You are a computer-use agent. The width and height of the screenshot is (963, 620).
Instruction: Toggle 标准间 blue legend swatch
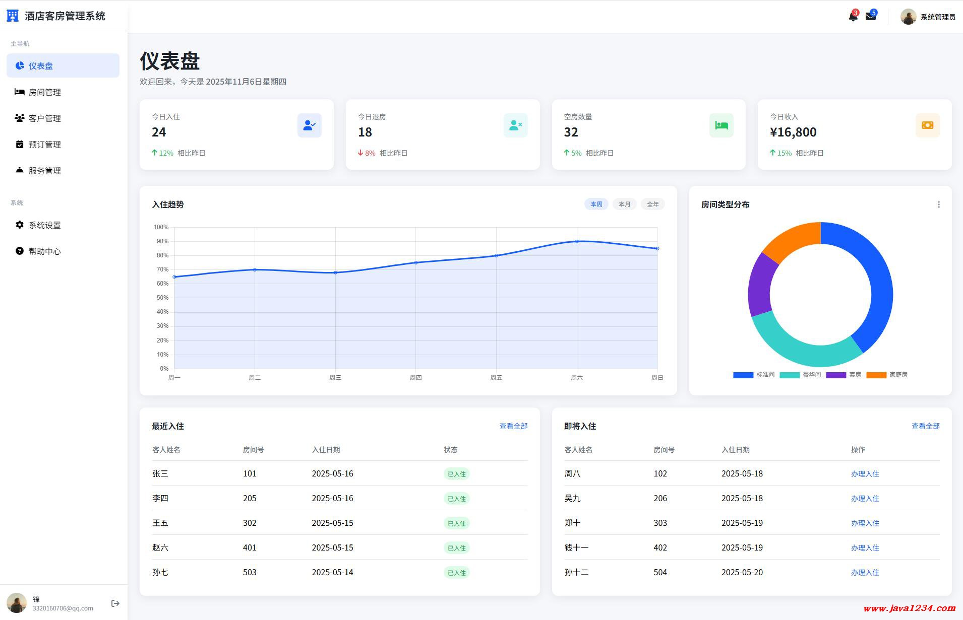743,375
